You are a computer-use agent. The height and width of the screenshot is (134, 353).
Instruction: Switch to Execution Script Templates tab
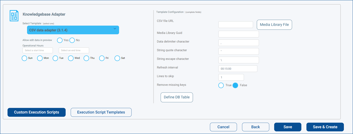pos(101,112)
